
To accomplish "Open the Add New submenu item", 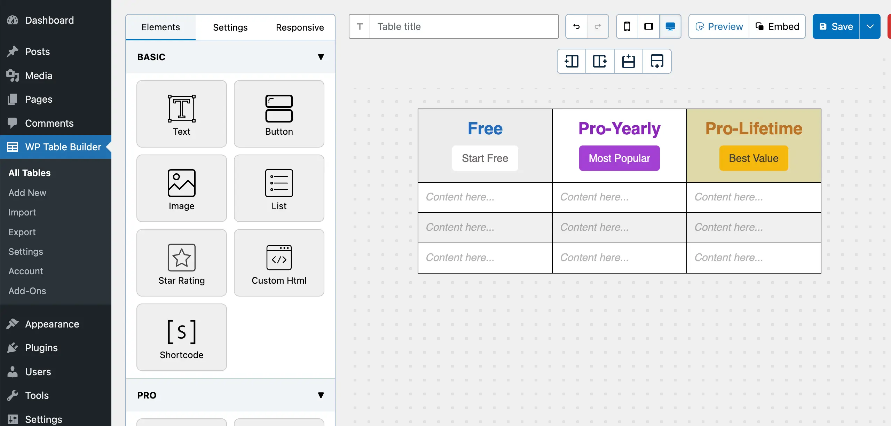I will (x=27, y=192).
